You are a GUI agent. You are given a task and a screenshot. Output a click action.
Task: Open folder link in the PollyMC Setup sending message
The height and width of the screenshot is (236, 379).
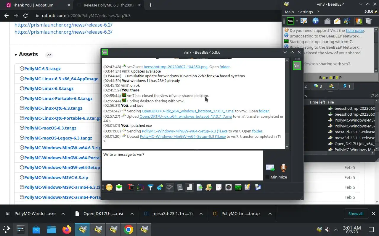257,131
